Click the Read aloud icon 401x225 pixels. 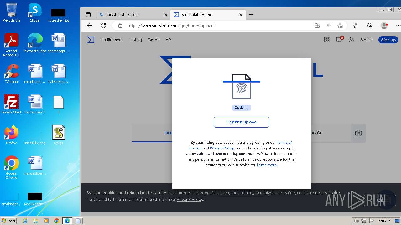tap(329, 26)
